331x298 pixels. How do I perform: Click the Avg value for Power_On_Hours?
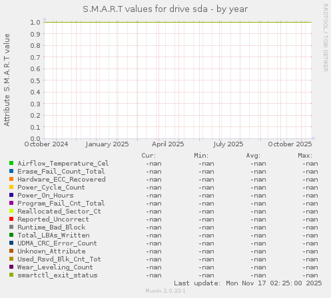point(258,196)
